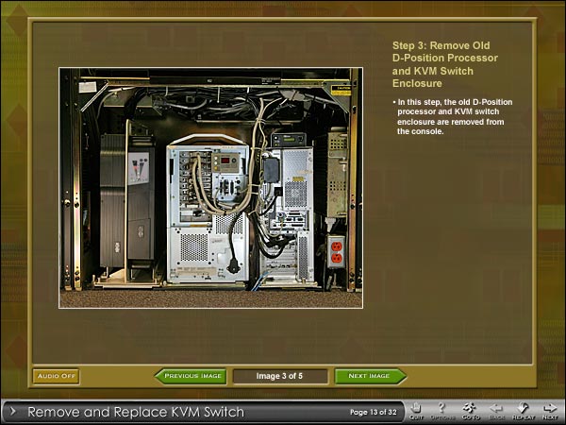Click the Previous Image button
Screen dimensions: 566x425
(x=191, y=376)
